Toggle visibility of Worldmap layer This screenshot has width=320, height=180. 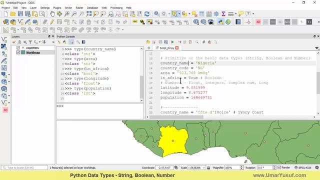click(18, 52)
